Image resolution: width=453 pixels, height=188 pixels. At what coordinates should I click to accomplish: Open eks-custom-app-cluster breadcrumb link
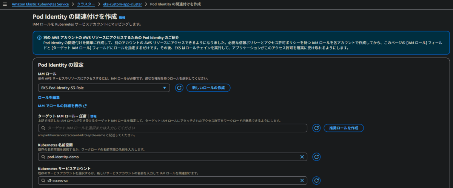click(x=122, y=4)
